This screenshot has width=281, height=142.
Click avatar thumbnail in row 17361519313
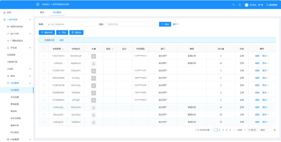94,56
